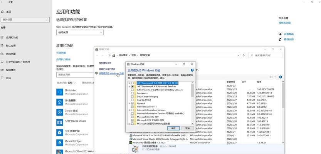Open the 控制面板主页 link
Screen dimensions: 321x154
[x=105, y=63]
